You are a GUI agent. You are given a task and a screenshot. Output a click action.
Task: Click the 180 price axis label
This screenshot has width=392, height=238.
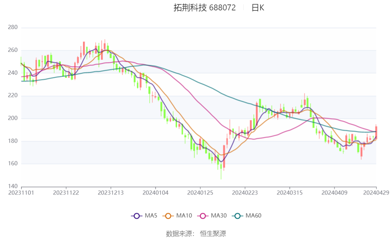pyautogui.click(x=13, y=141)
